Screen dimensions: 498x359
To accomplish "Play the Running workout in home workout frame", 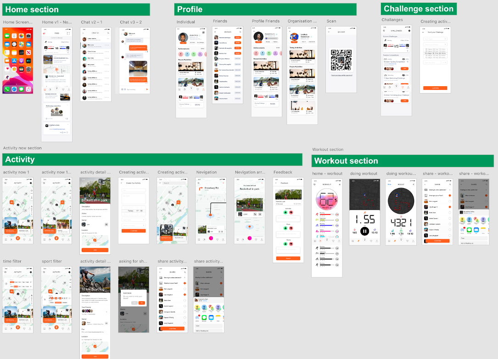I will (x=337, y=215).
